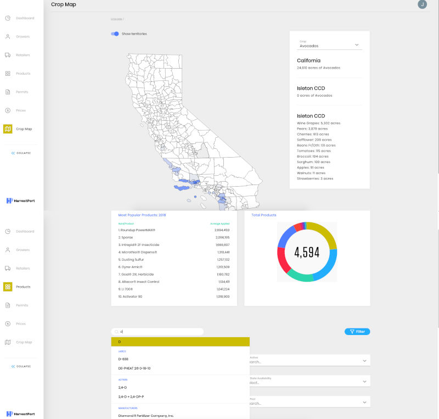Click Dusting Sulfur row
The height and width of the screenshot is (419, 439).
(174, 260)
